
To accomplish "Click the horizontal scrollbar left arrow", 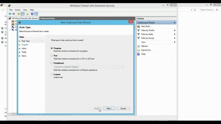I will pyautogui.click(x=9, y=114).
